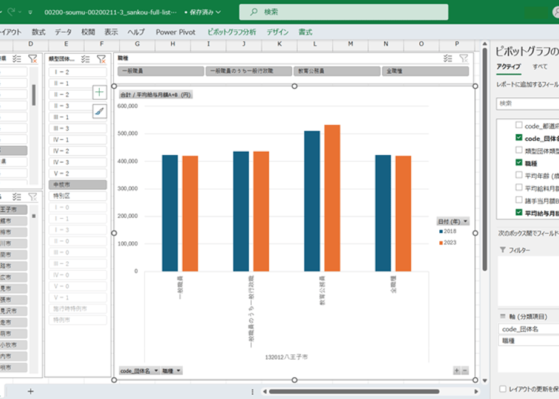Click the horizontal scrollbar right arrow
The image size is (559, 399).
click(x=476, y=392)
